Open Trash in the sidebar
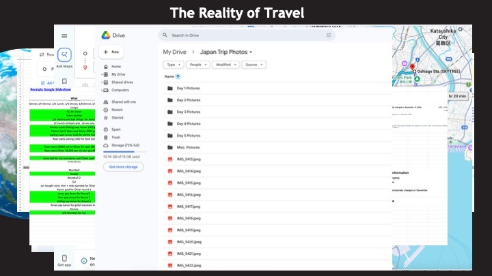Viewport: 492px width, 276px height. point(115,138)
